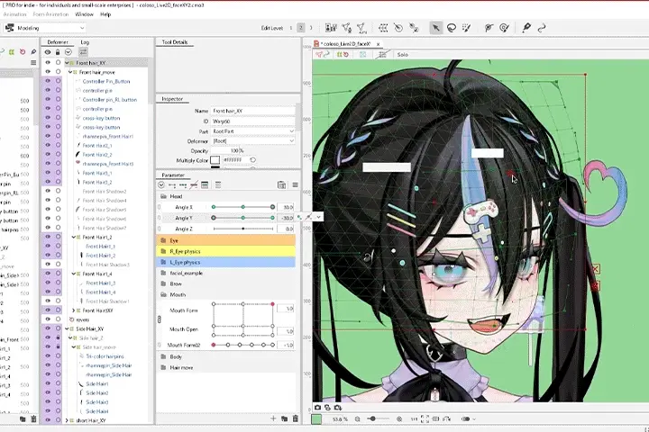
Task: Click the Mouth Form02 value field
Action: [286, 345]
